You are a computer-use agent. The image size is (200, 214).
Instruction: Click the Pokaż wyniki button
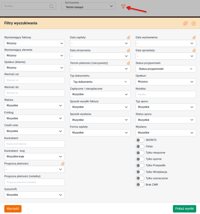[184, 209]
